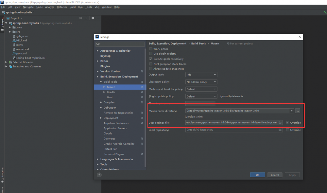The width and height of the screenshot is (327, 193).
Task: Select Application Servers settings page
Action: tap(115, 128)
